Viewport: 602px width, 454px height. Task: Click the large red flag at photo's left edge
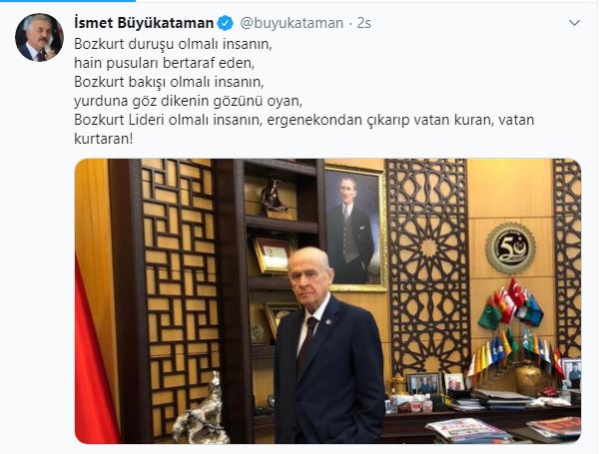tap(94, 353)
